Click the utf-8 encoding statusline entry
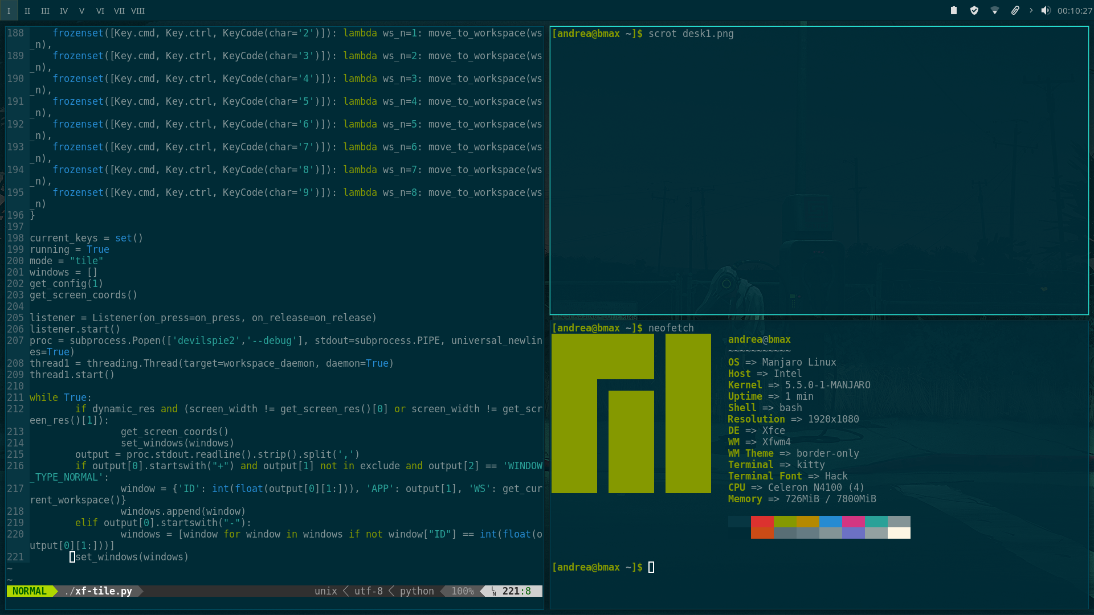This screenshot has height=615, width=1094. click(369, 591)
